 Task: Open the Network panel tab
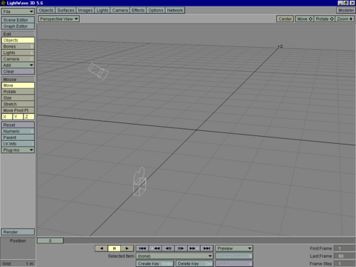coord(175,11)
